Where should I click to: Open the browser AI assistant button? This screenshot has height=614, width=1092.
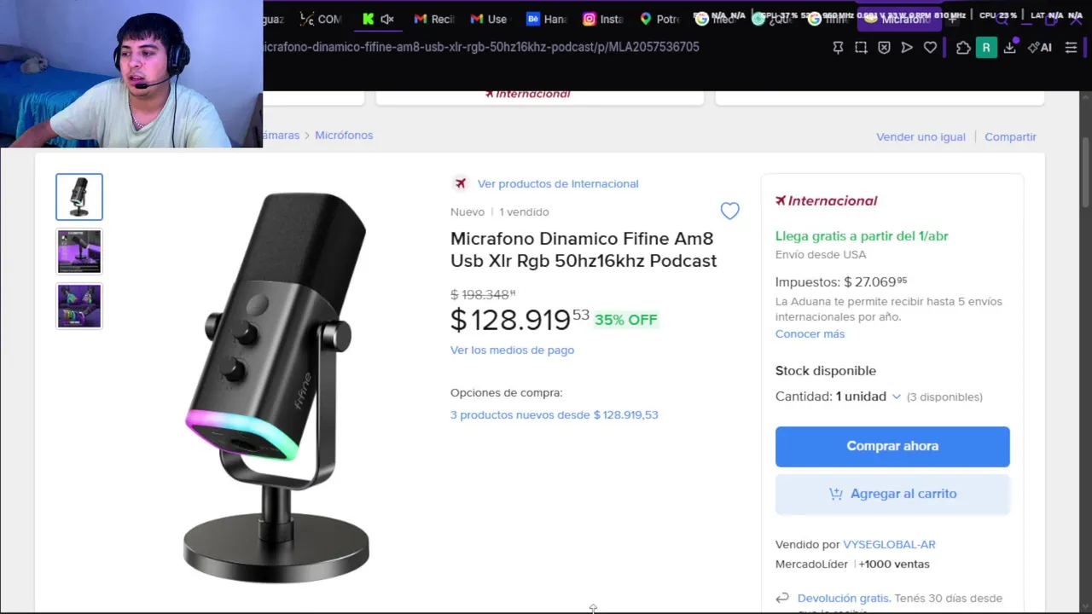(x=1040, y=48)
